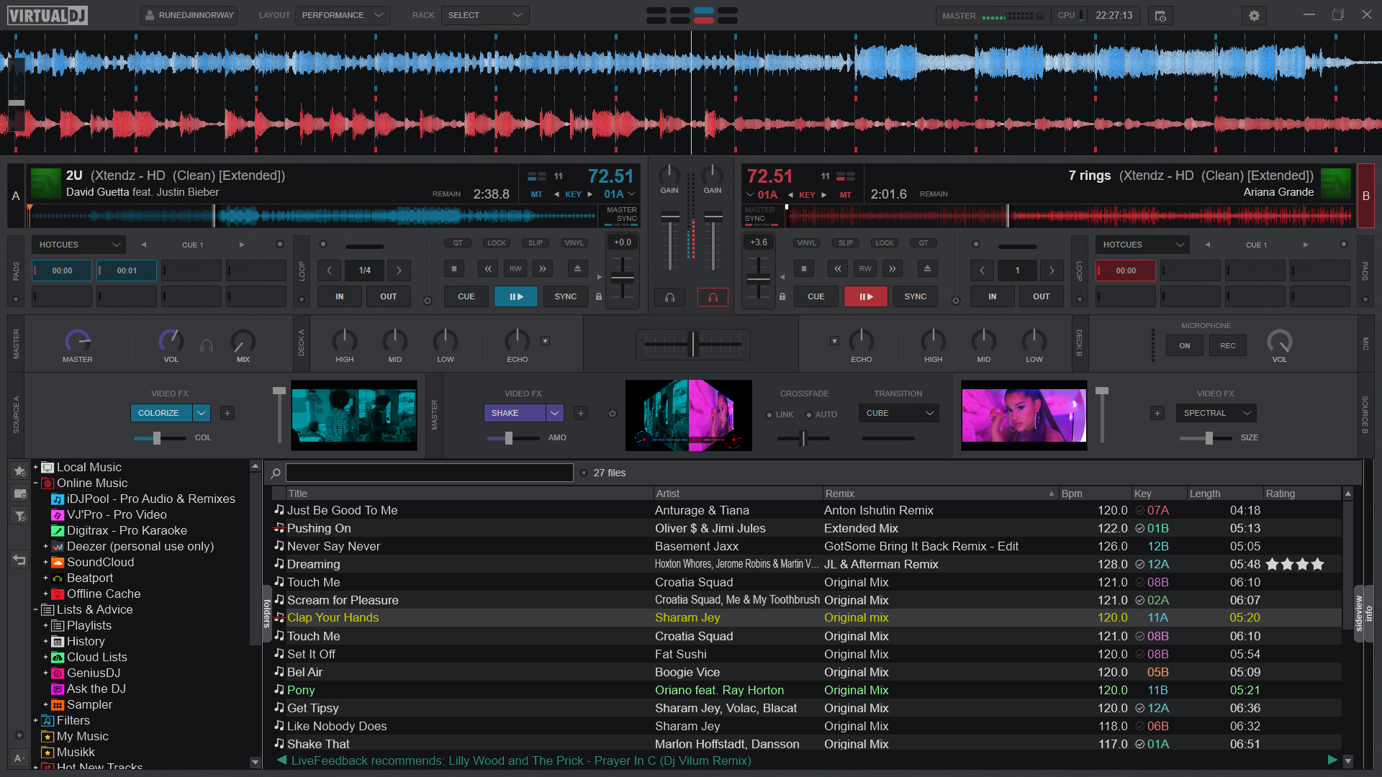This screenshot has height=777, width=1382.
Task: Select the filter icon in the sidebar
Action: click(x=19, y=517)
